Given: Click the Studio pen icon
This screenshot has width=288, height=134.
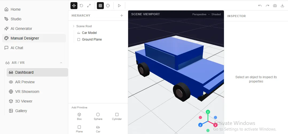Looking at the screenshot, I should pos(6,19).
